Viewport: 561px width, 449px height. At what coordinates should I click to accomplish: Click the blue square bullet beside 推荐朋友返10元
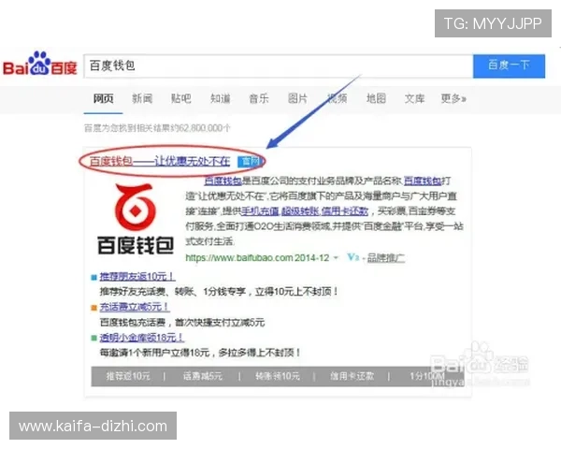coord(94,277)
